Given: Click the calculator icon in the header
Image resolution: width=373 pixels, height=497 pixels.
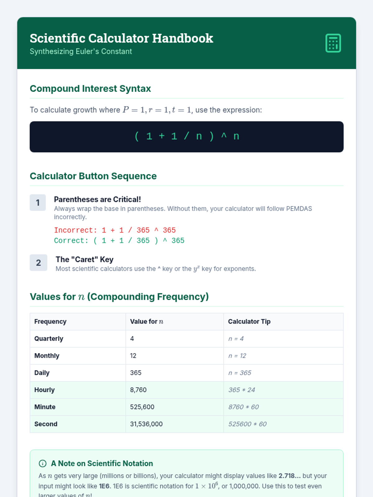Looking at the screenshot, I should coord(333,43).
